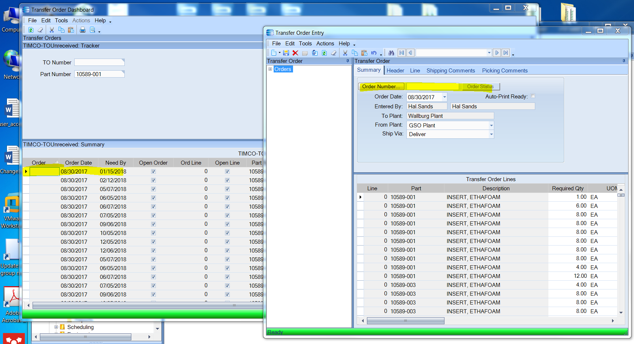
Task: Click the Order Number... button
Action: [x=381, y=86]
